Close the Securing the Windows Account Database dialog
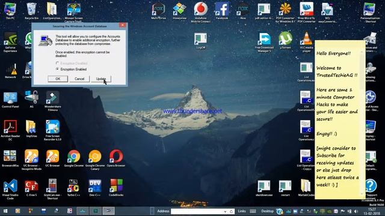 (x=123, y=25)
